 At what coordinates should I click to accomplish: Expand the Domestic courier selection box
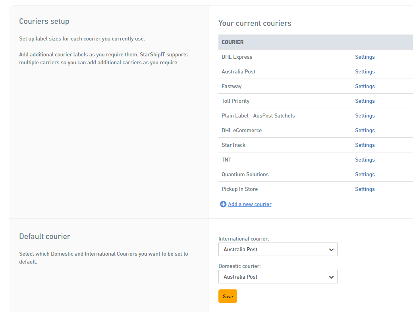(278, 277)
